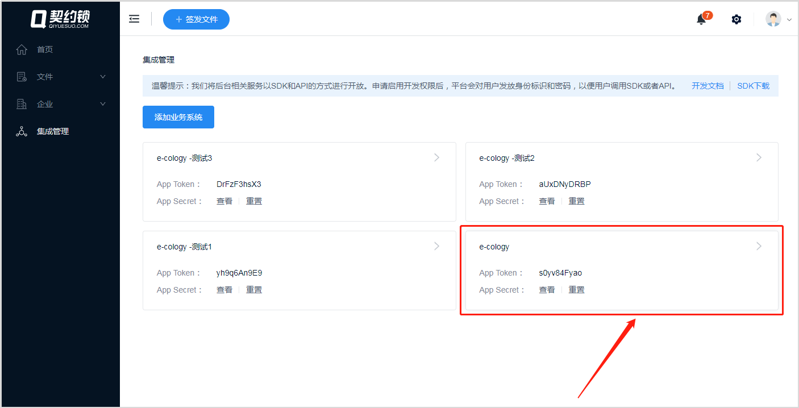Open the notification bell with 7 badge

tap(702, 19)
